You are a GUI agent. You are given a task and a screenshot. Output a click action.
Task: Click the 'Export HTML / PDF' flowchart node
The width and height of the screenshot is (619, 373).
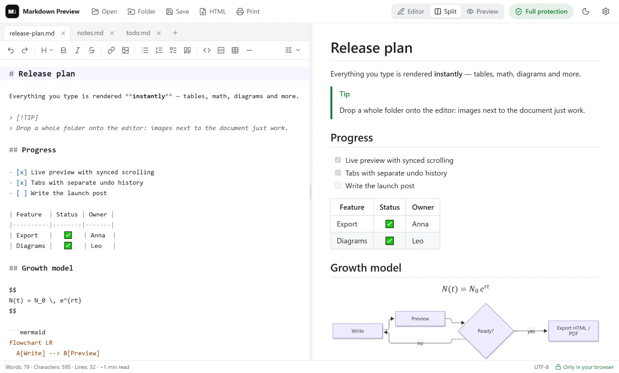pos(573,331)
